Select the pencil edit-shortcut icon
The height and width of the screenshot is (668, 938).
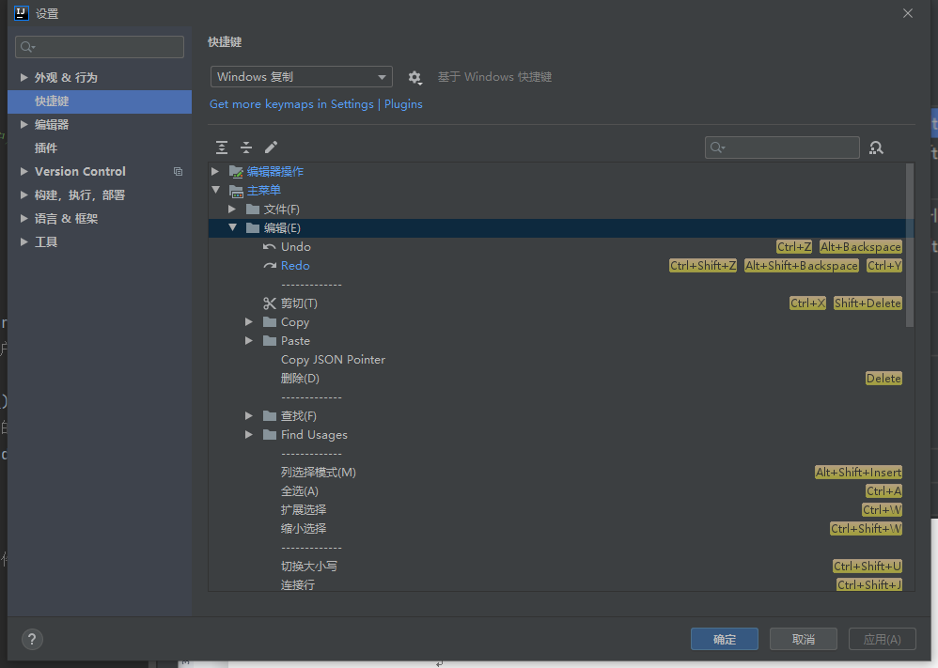click(272, 148)
